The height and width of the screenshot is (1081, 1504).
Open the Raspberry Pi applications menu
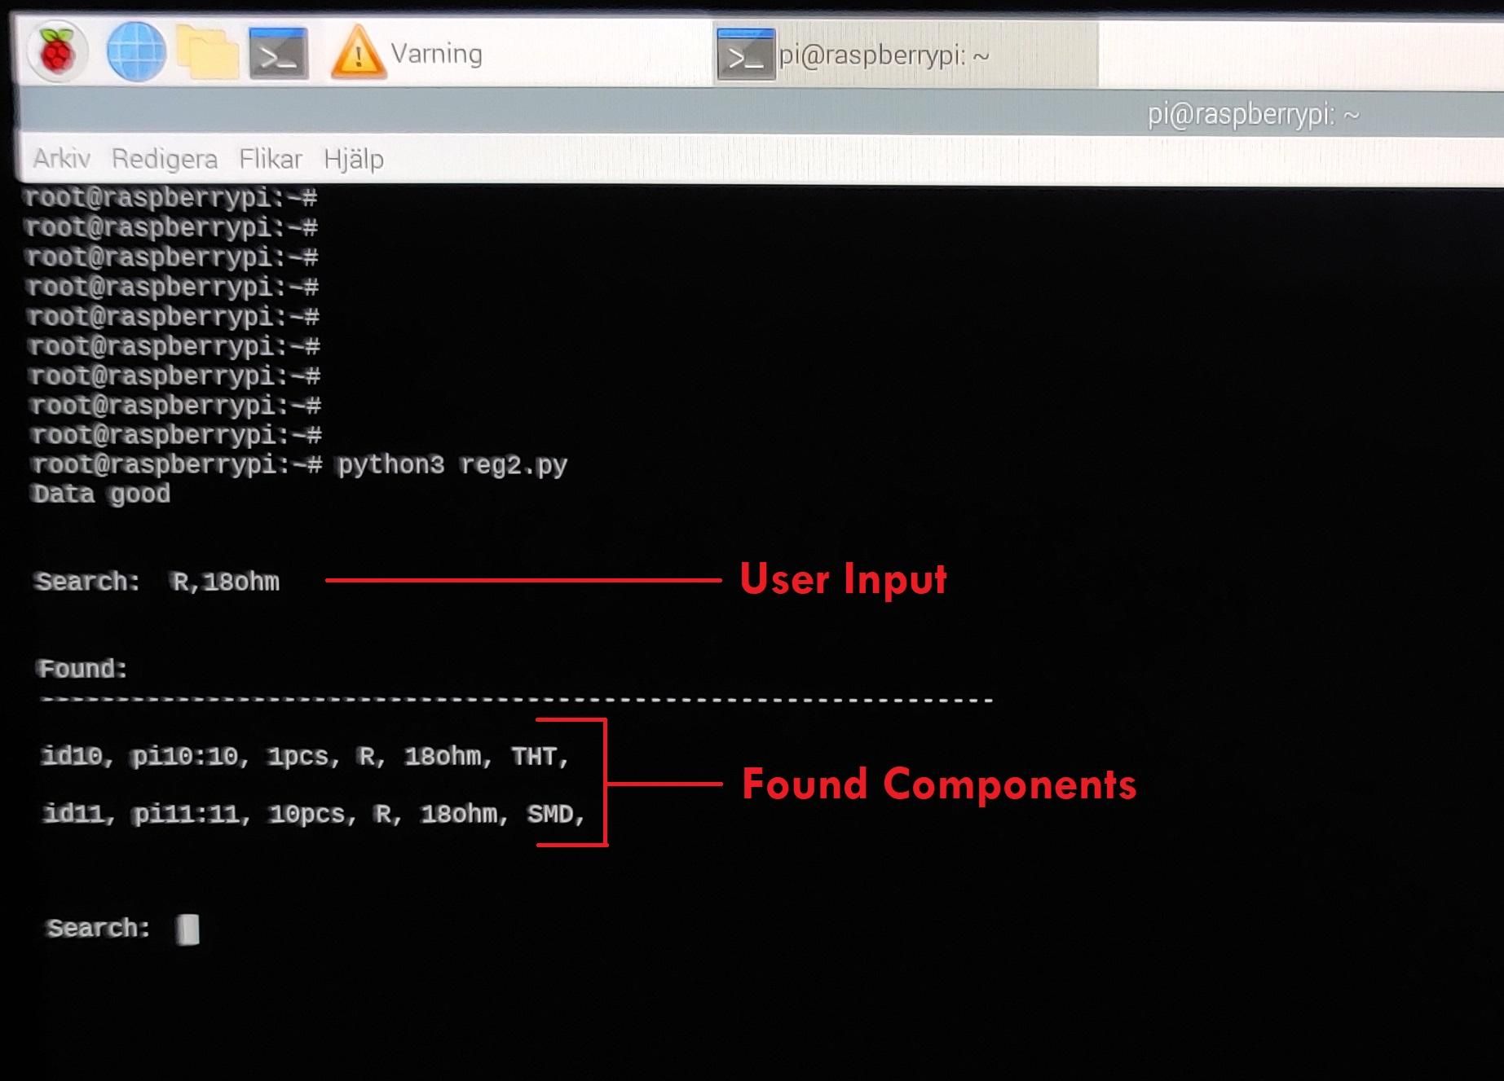(57, 51)
